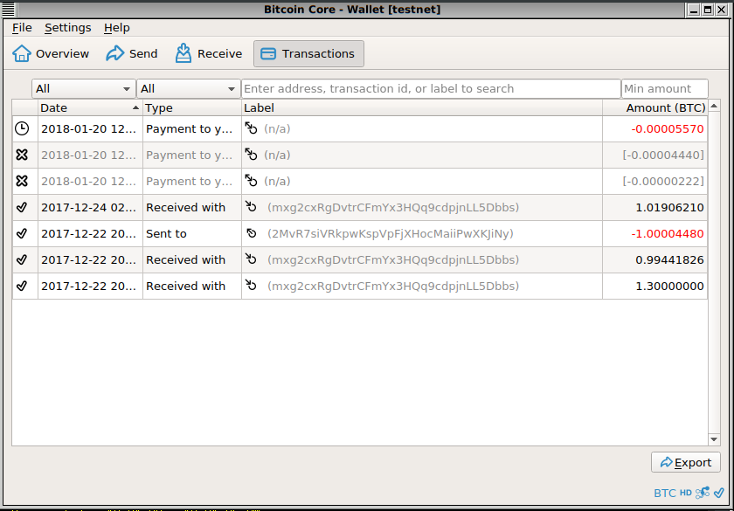Expand the type filter dropdown above Type column

tap(188, 88)
